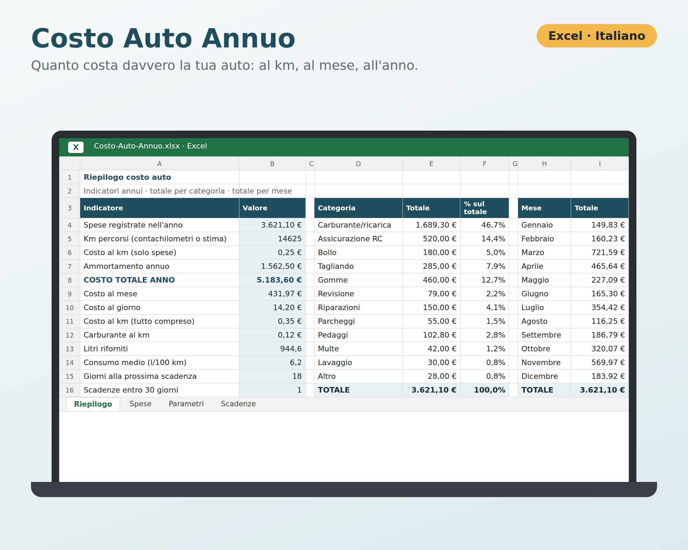Screen dimensions: 688x550
Task: Click the Indicatore header cell
Action: [160, 208]
